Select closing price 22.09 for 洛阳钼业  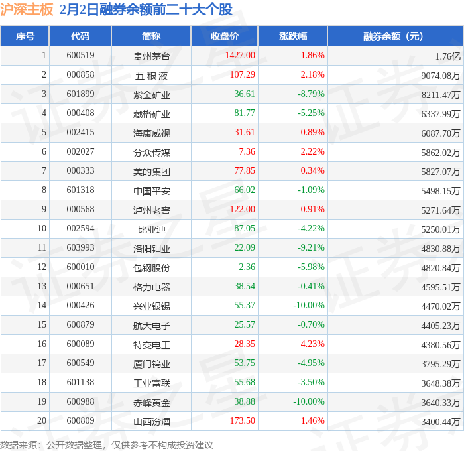click(x=245, y=247)
